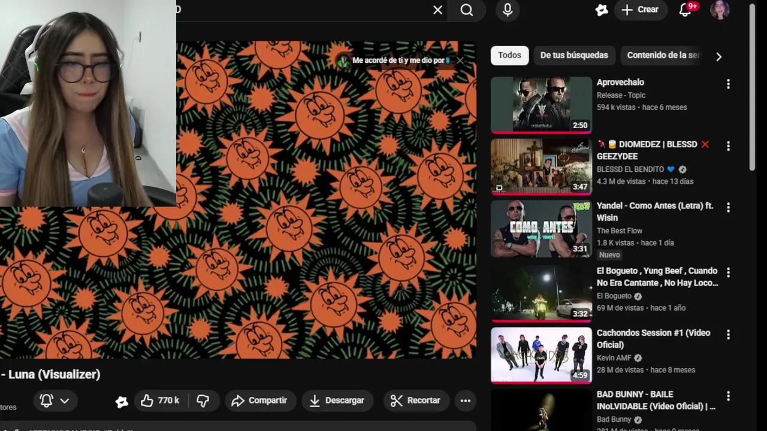
Task: Open options menu for Como Antes video
Action: (x=728, y=208)
